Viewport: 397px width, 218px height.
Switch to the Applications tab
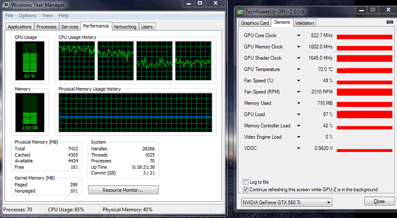20,26
